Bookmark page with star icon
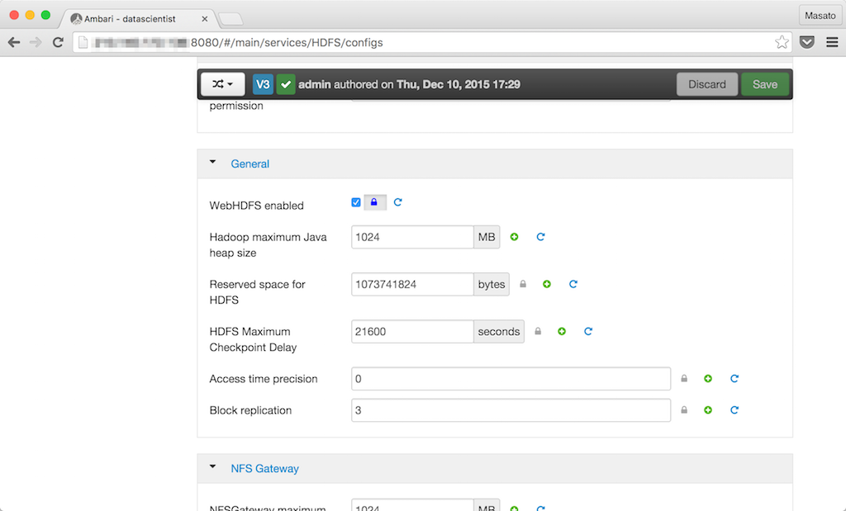 [782, 42]
